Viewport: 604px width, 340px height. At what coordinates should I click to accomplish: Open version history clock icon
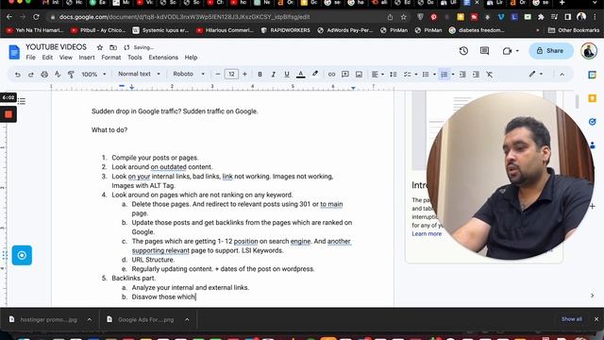(463, 50)
